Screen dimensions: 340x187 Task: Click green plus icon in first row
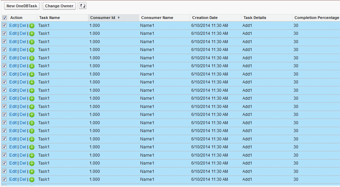point(32,26)
